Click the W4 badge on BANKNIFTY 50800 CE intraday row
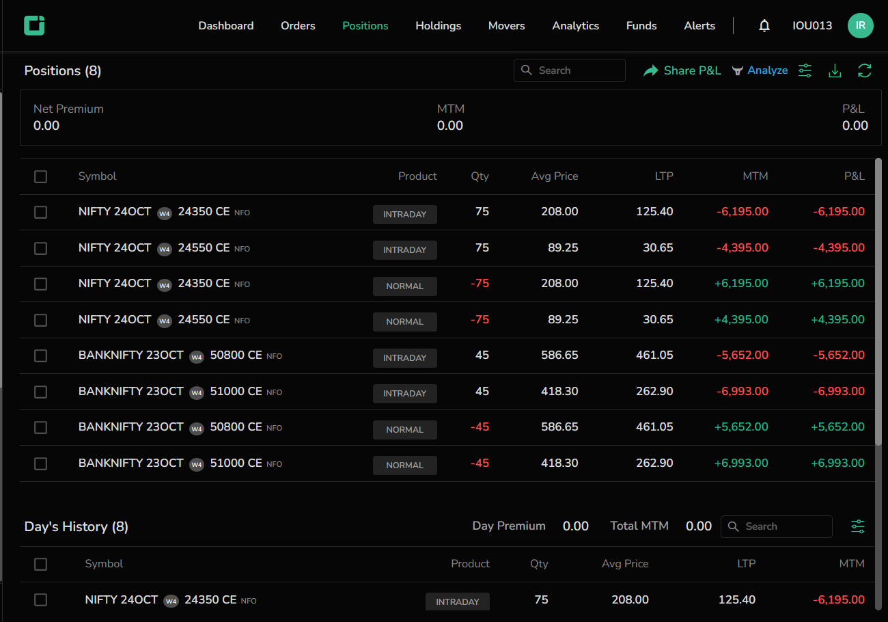The height and width of the screenshot is (622, 888). 197,356
